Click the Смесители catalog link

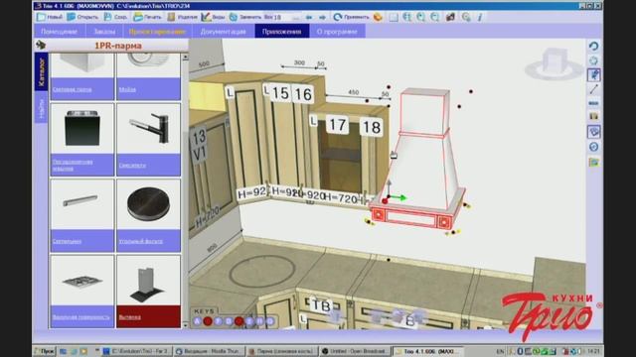coord(132,165)
